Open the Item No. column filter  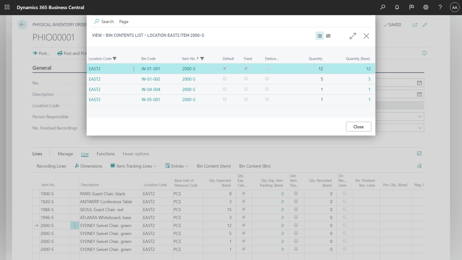coord(202,58)
